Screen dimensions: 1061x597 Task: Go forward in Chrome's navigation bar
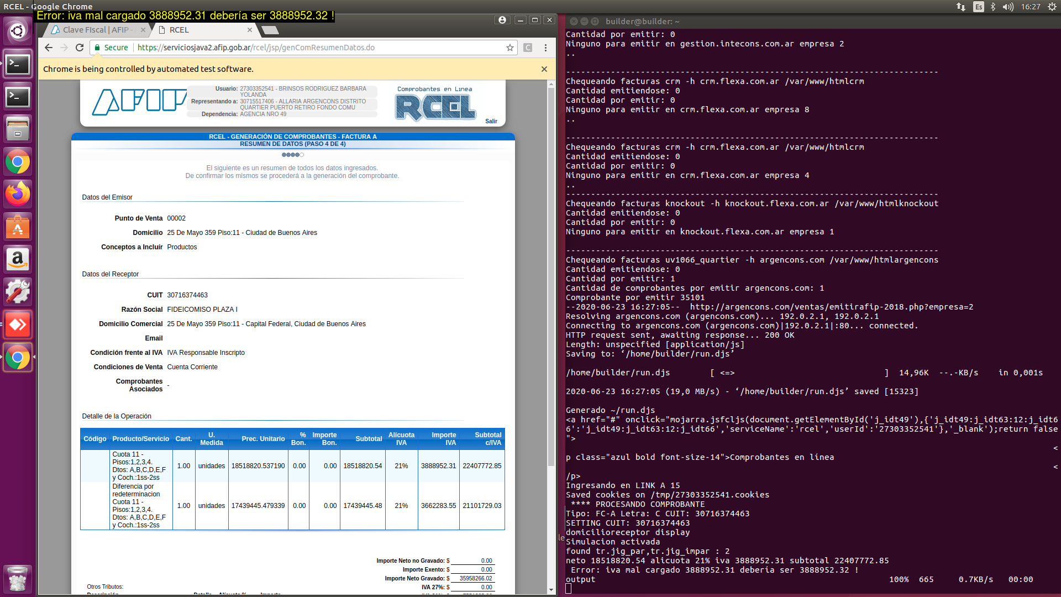(x=64, y=48)
